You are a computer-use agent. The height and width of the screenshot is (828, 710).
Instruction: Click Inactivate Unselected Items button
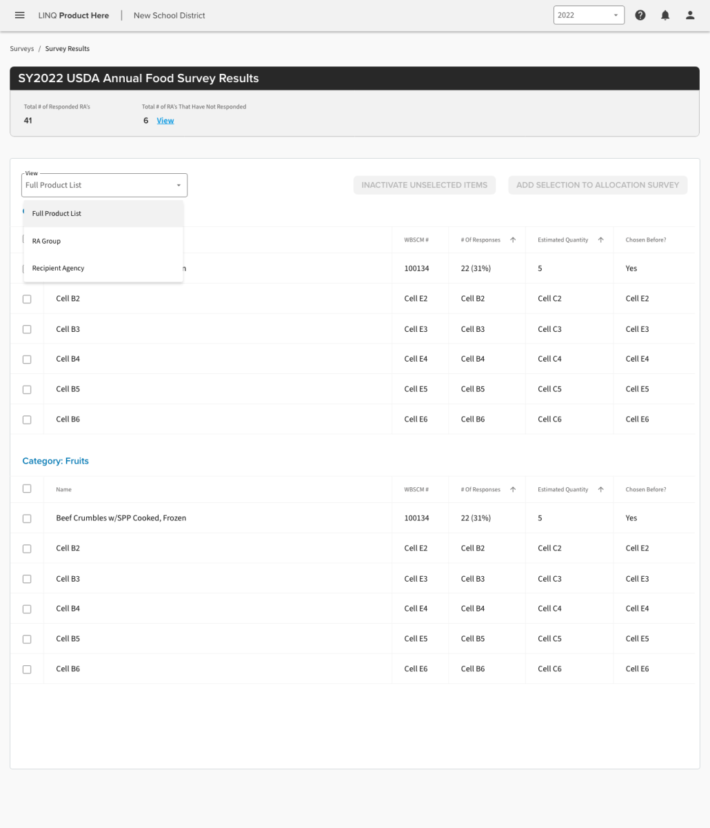point(424,185)
